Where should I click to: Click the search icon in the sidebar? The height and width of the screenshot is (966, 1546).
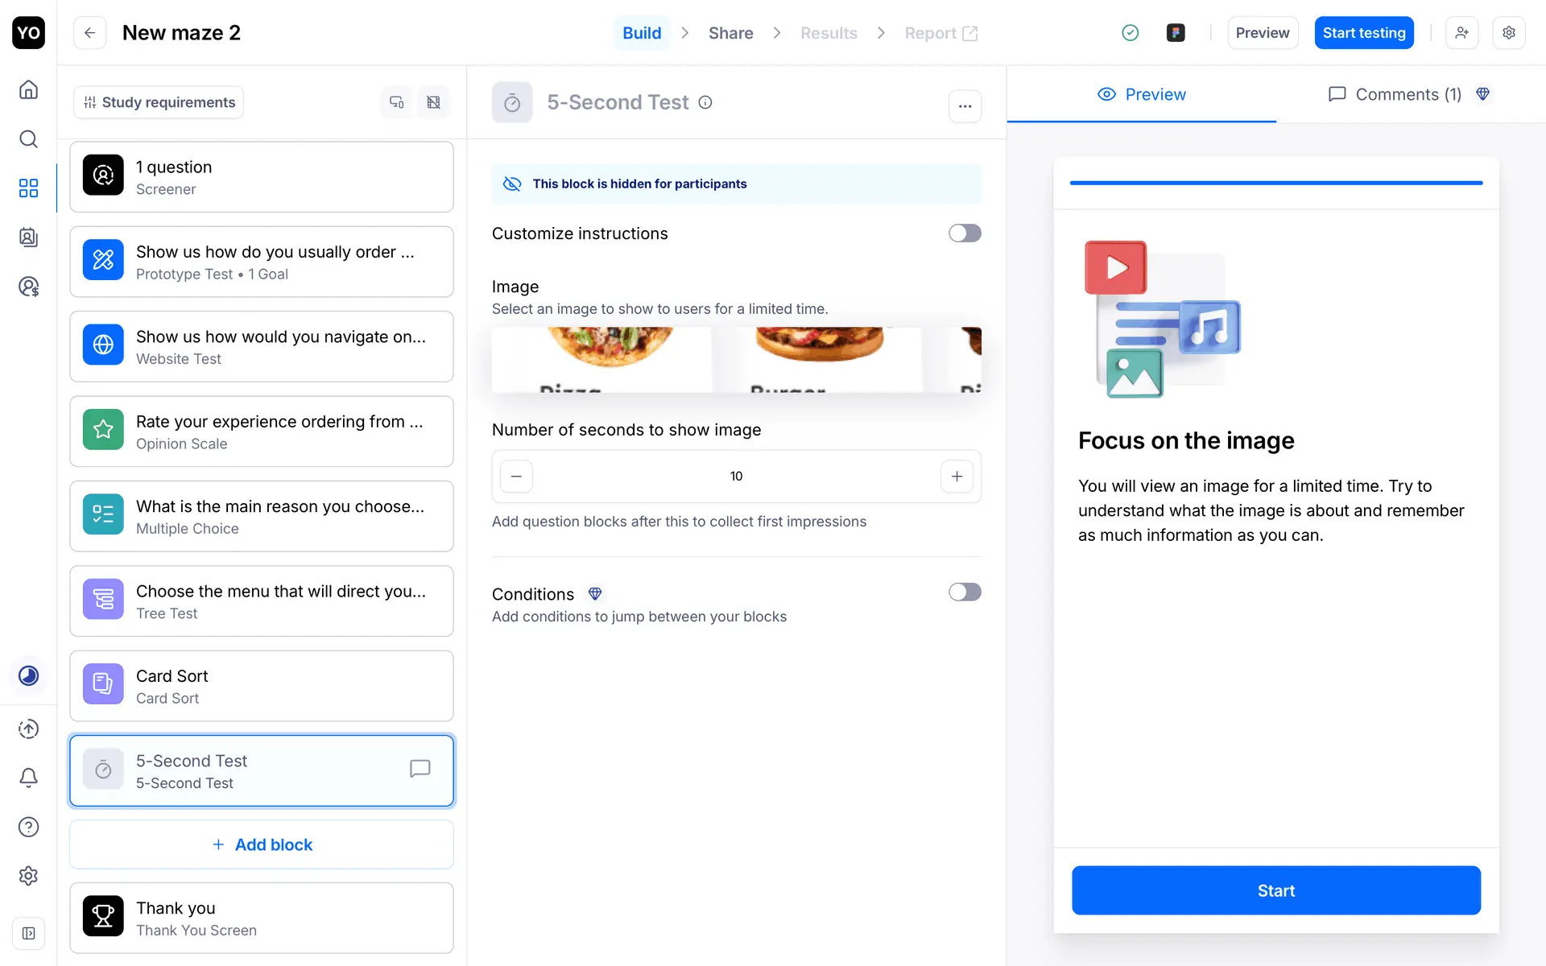pos(28,139)
